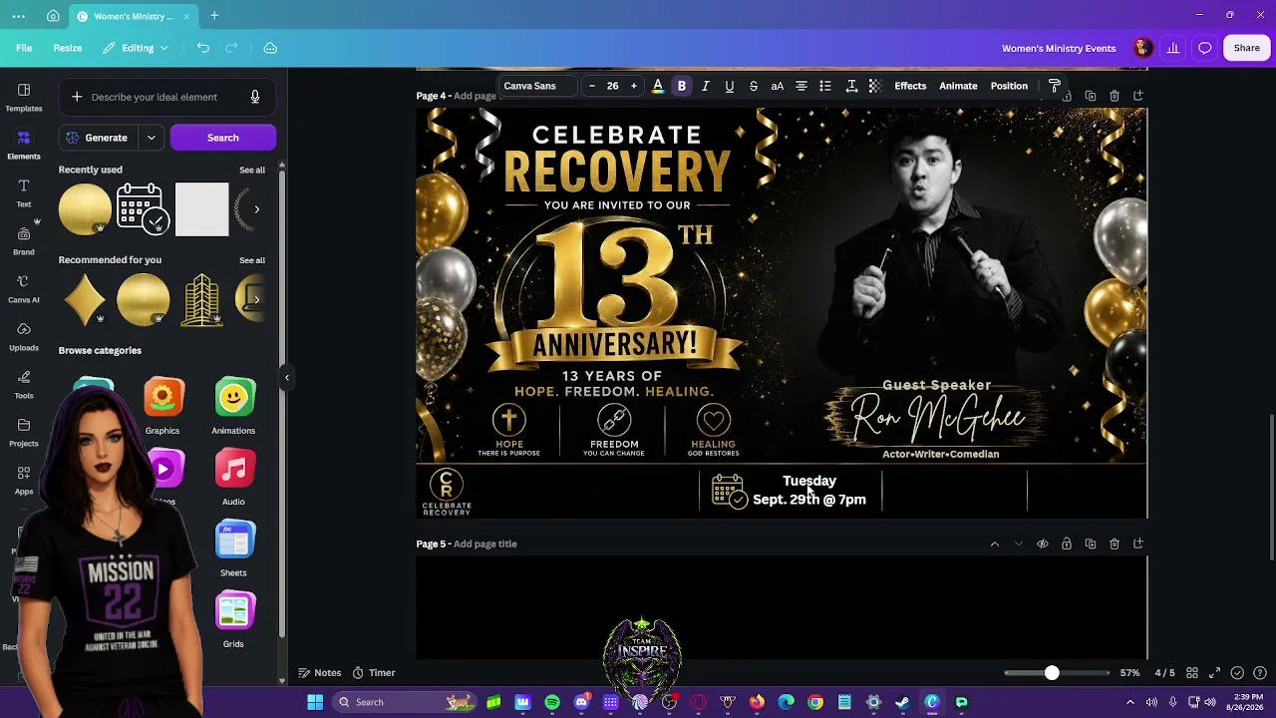Open the analytics chart icon
This screenshot has width=1276, height=718.
(1173, 48)
